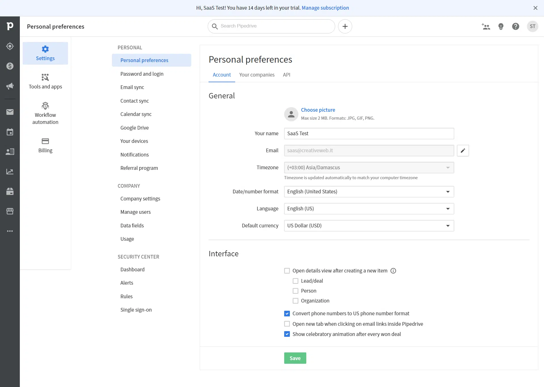Screen dimensions: 544x387
Task: Click the quick add plus button
Action: pos(345,26)
